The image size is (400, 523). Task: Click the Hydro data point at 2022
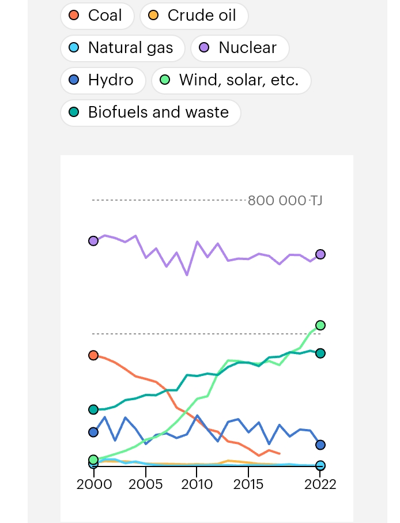320,445
